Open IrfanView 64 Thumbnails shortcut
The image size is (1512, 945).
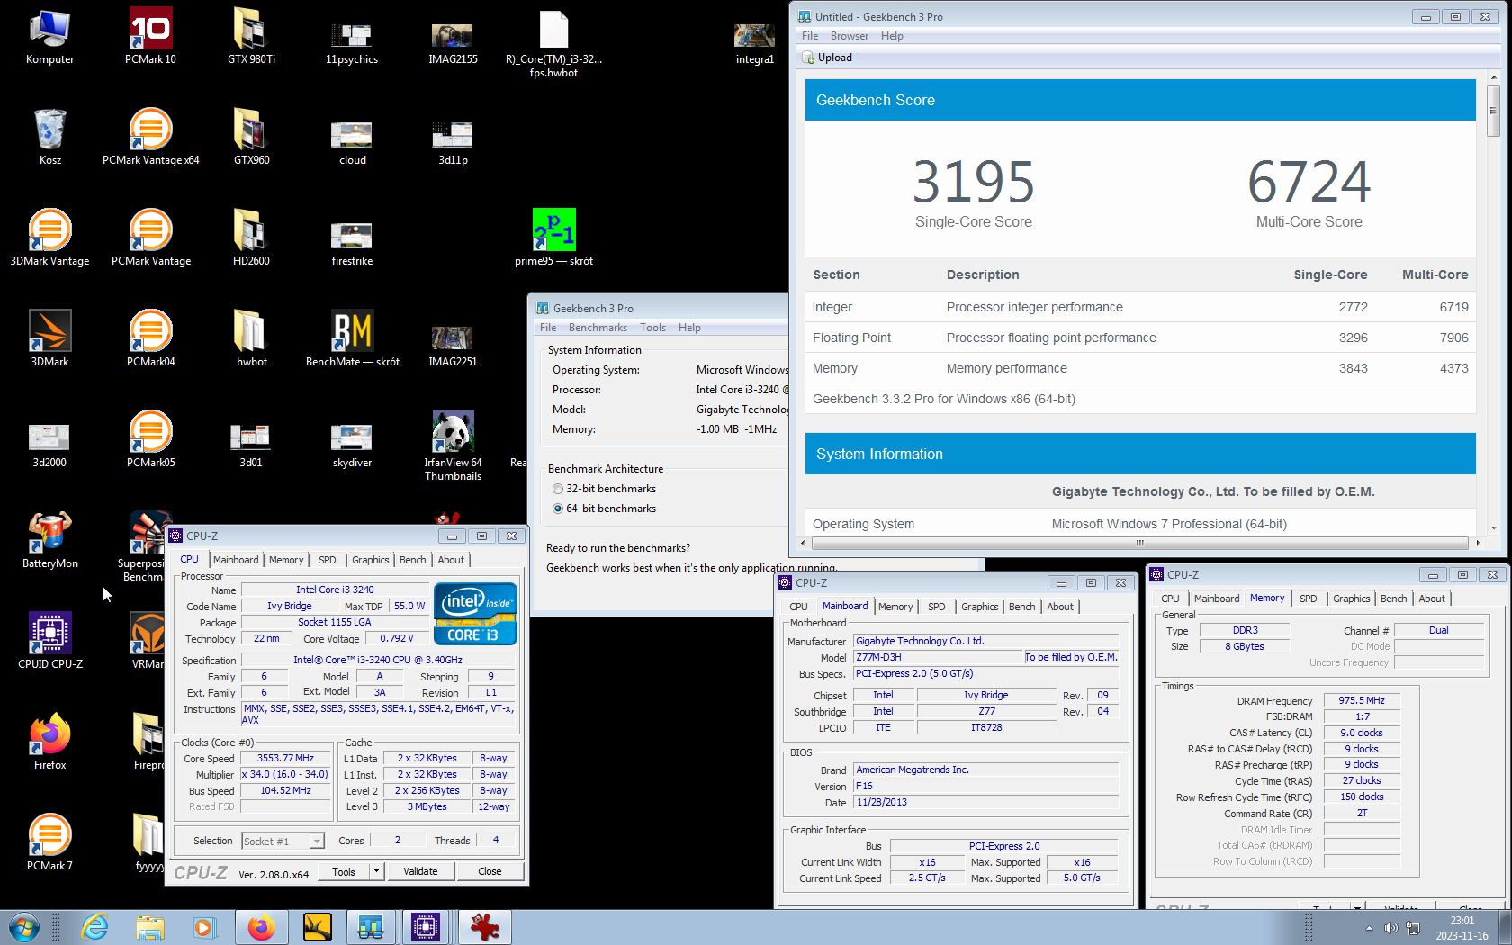[x=453, y=445]
